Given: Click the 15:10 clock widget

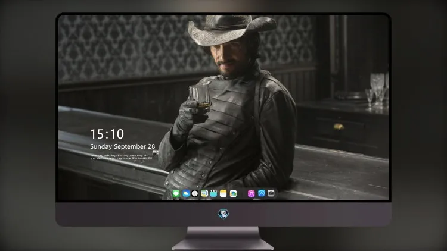Looking at the screenshot, I should pos(107,134).
